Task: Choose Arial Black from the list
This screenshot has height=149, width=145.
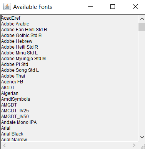Action: click(x=12, y=134)
